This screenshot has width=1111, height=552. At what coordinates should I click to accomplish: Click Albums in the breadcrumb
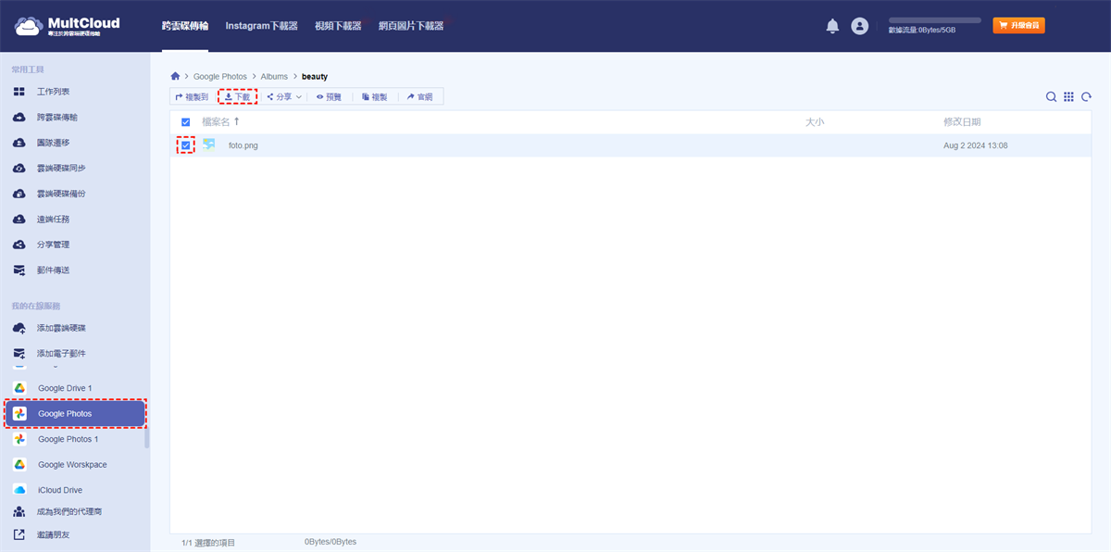[275, 76]
